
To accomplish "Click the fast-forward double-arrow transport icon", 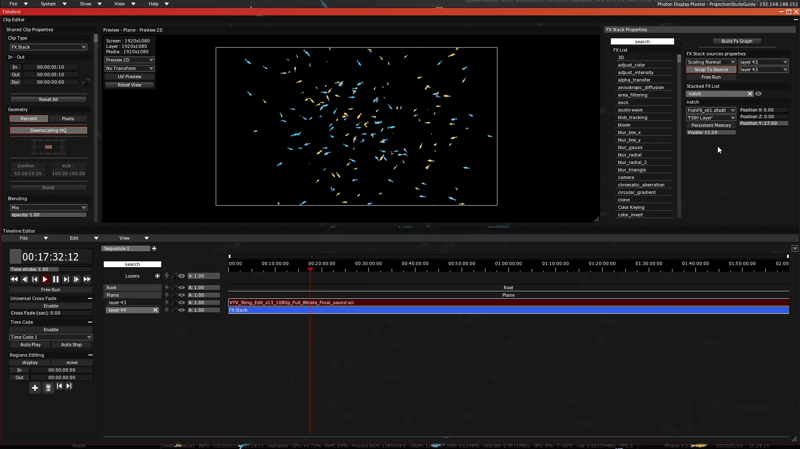I will coord(87,280).
